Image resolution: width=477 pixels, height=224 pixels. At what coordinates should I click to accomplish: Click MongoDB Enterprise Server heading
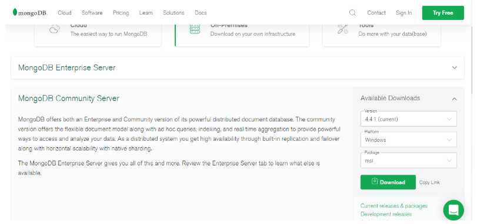(66, 67)
